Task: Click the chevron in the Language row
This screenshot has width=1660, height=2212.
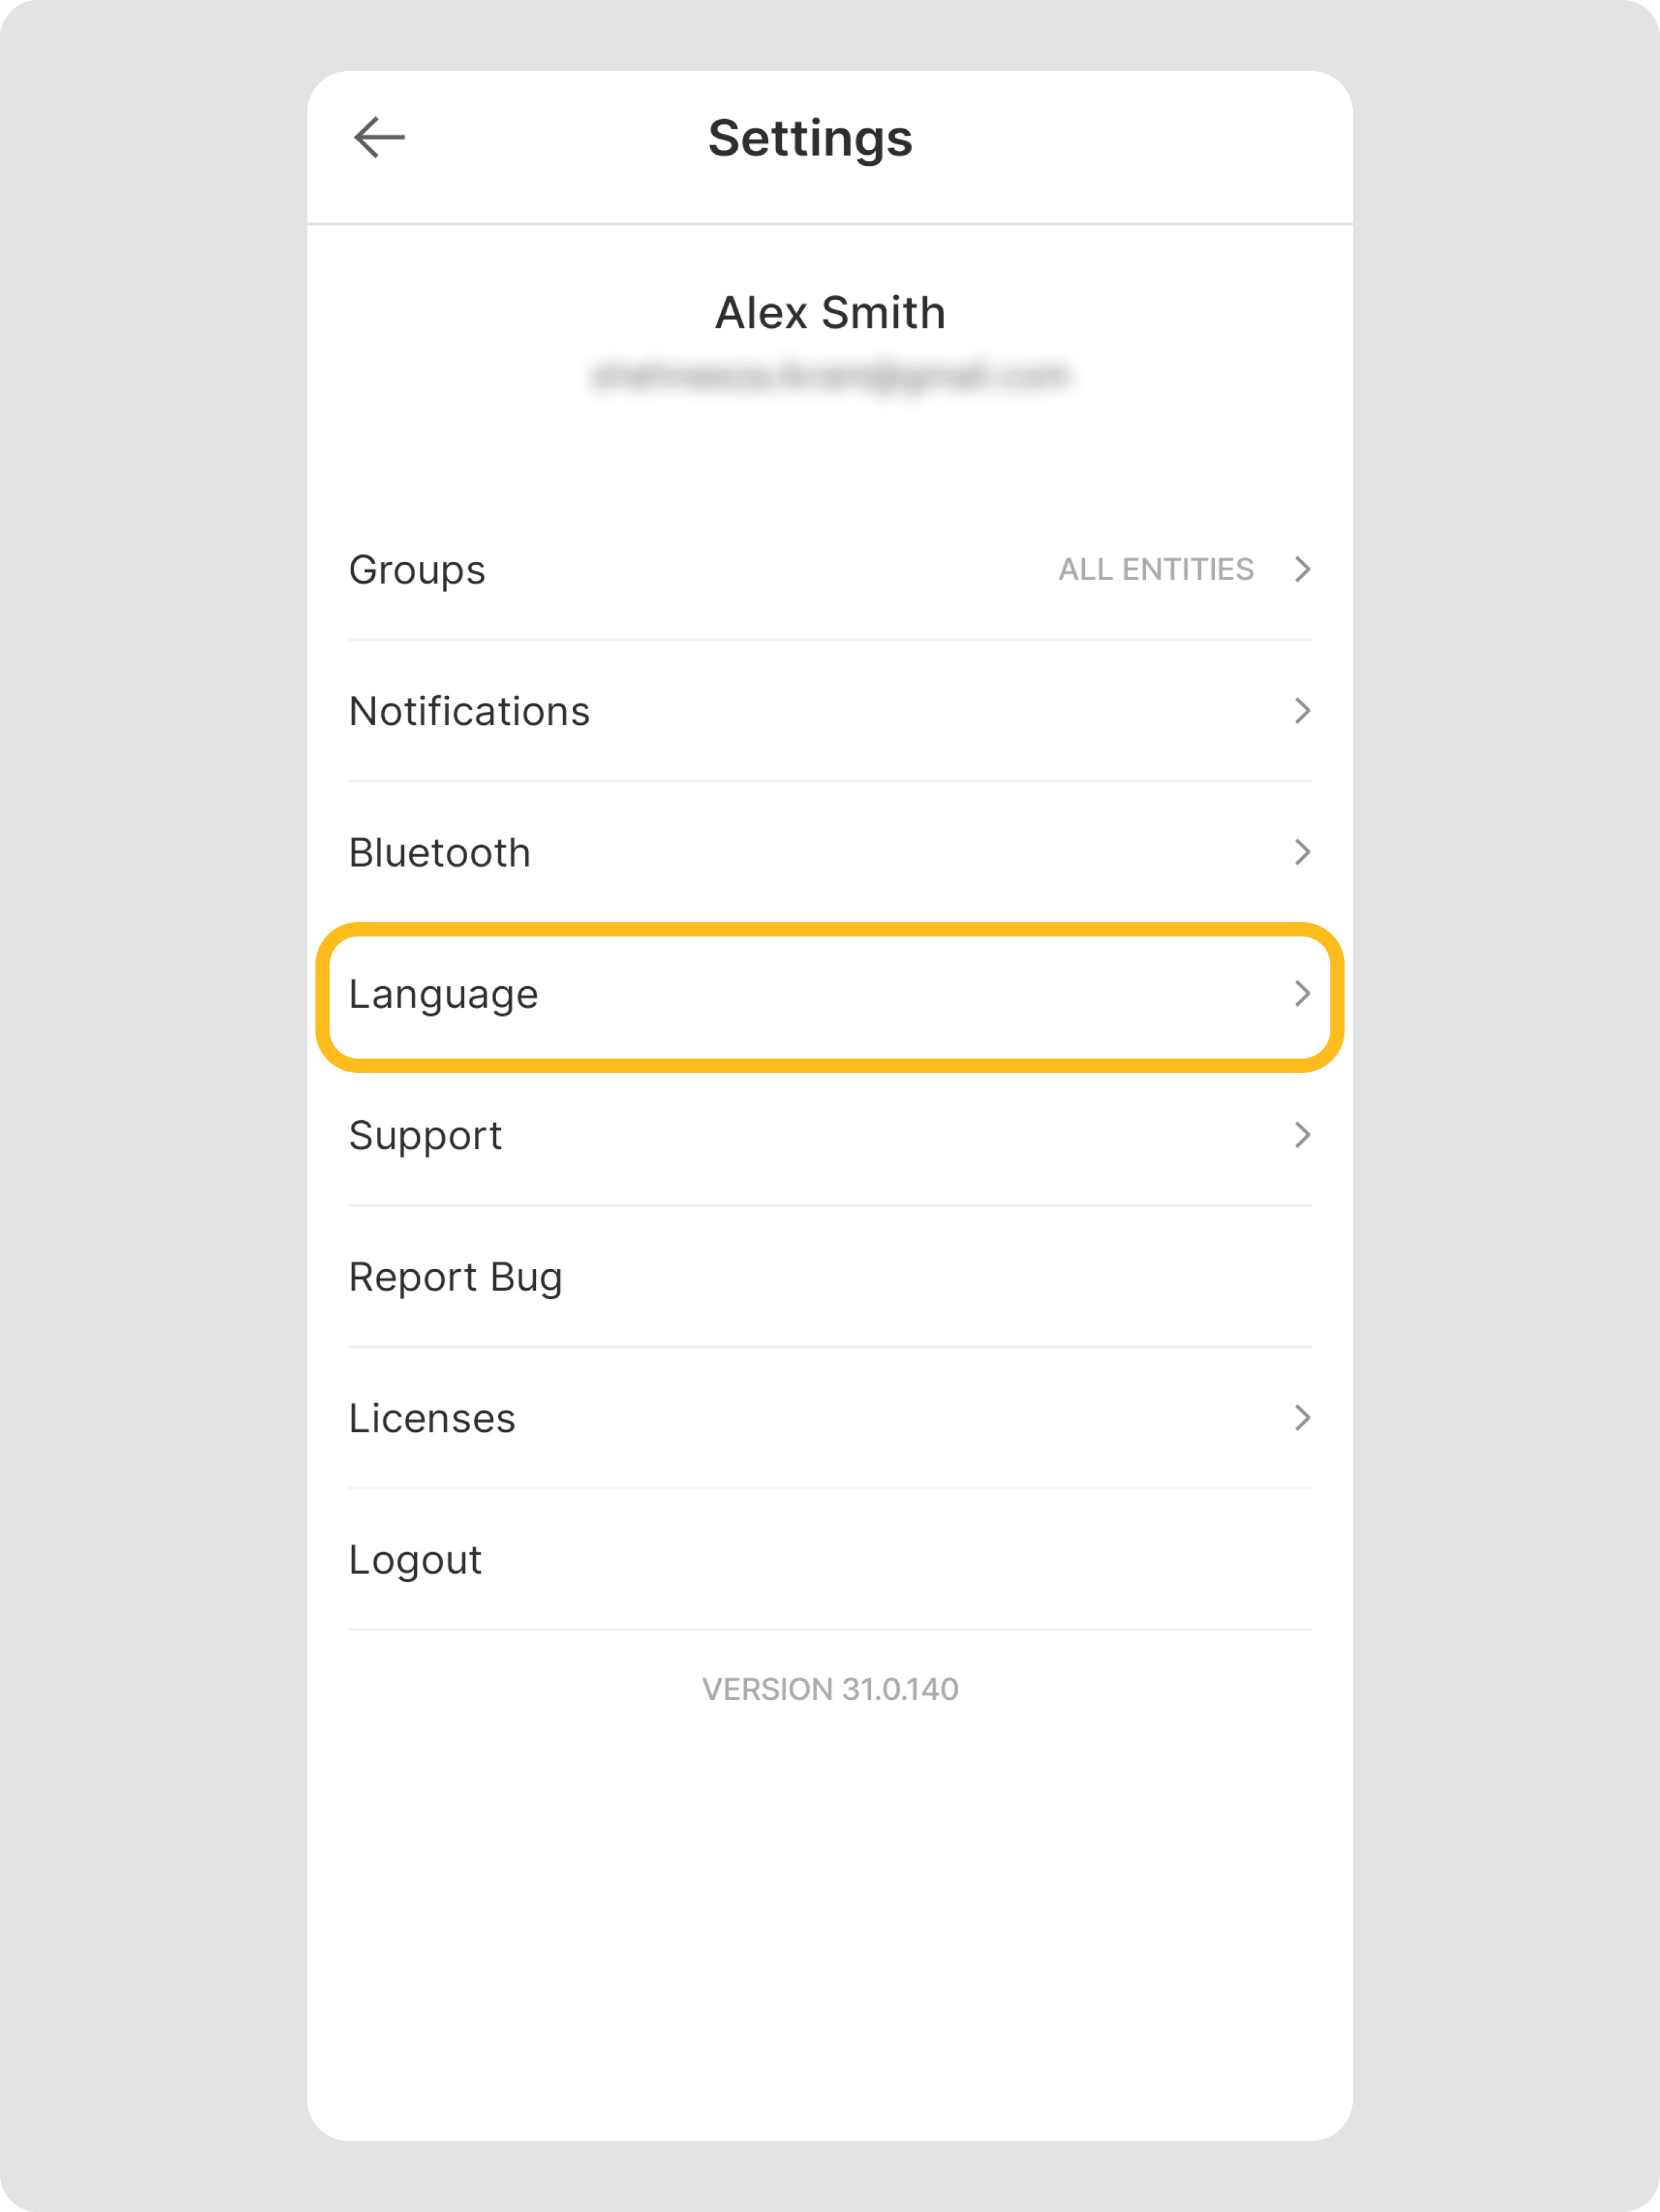Action: tap(1301, 994)
